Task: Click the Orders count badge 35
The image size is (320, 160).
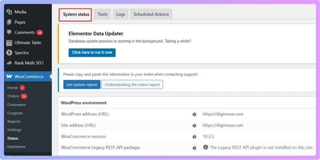Action: coord(24,96)
